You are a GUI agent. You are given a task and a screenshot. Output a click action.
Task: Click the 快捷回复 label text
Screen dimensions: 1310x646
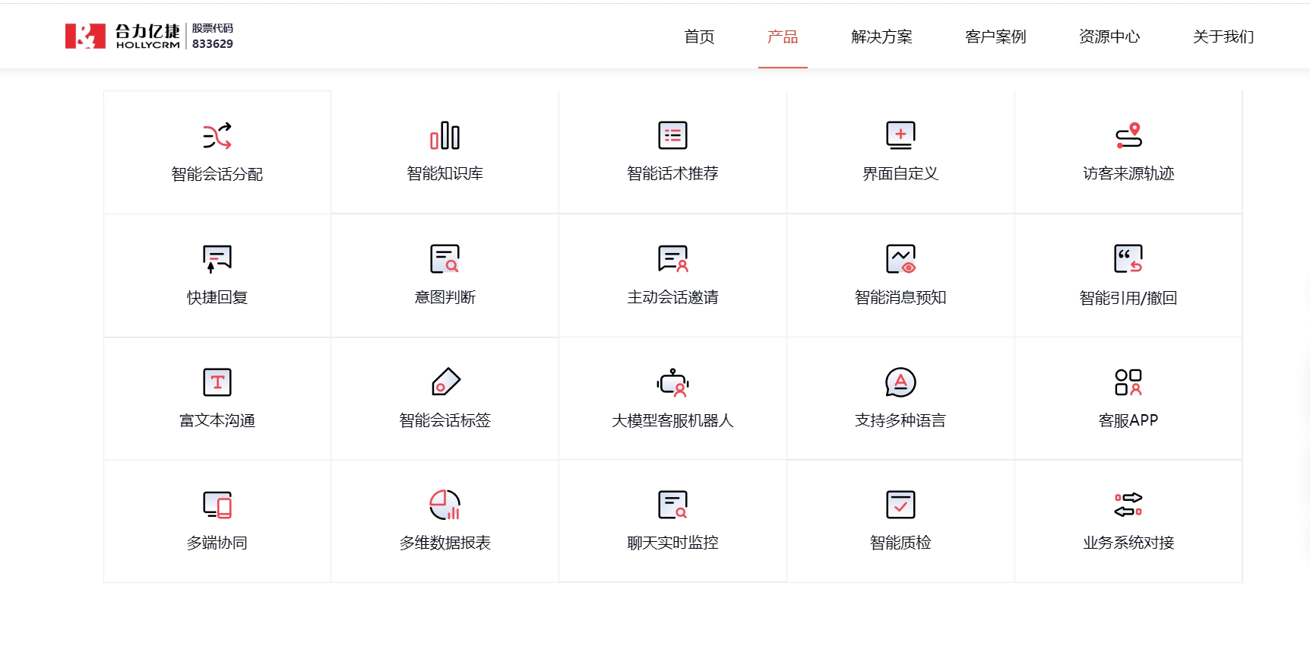(217, 297)
